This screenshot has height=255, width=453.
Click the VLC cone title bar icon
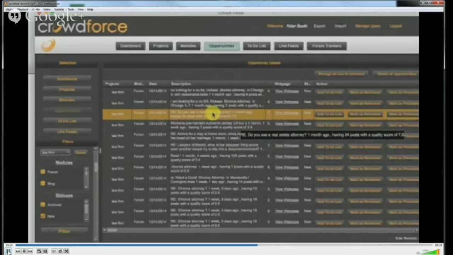(x=6, y=3)
